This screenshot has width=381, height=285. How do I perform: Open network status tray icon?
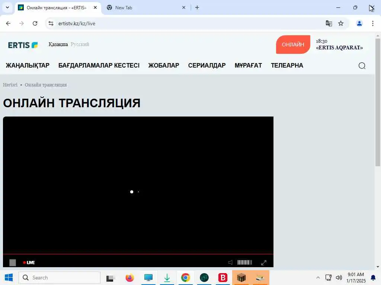(329, 278)
